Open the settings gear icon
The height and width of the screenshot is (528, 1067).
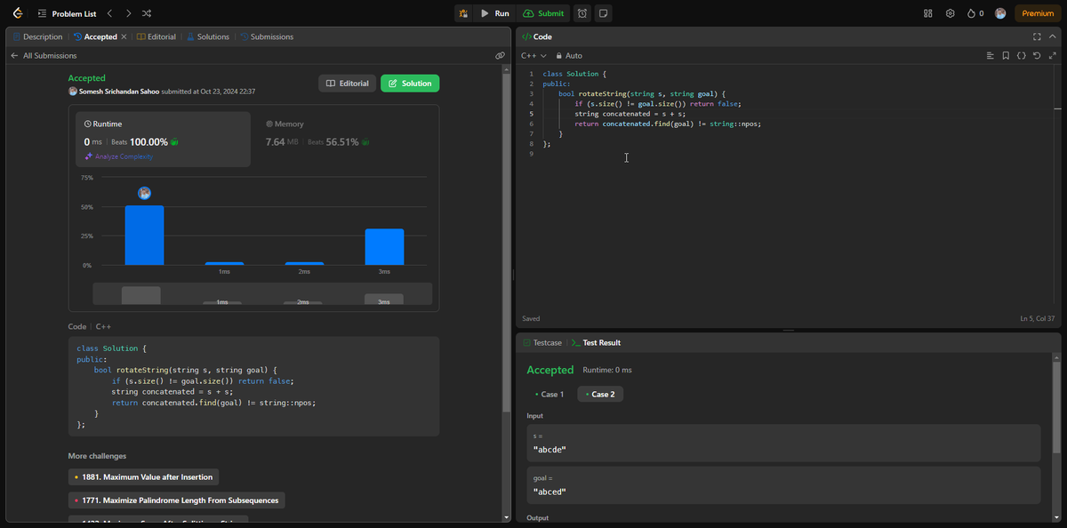point(951,13)
